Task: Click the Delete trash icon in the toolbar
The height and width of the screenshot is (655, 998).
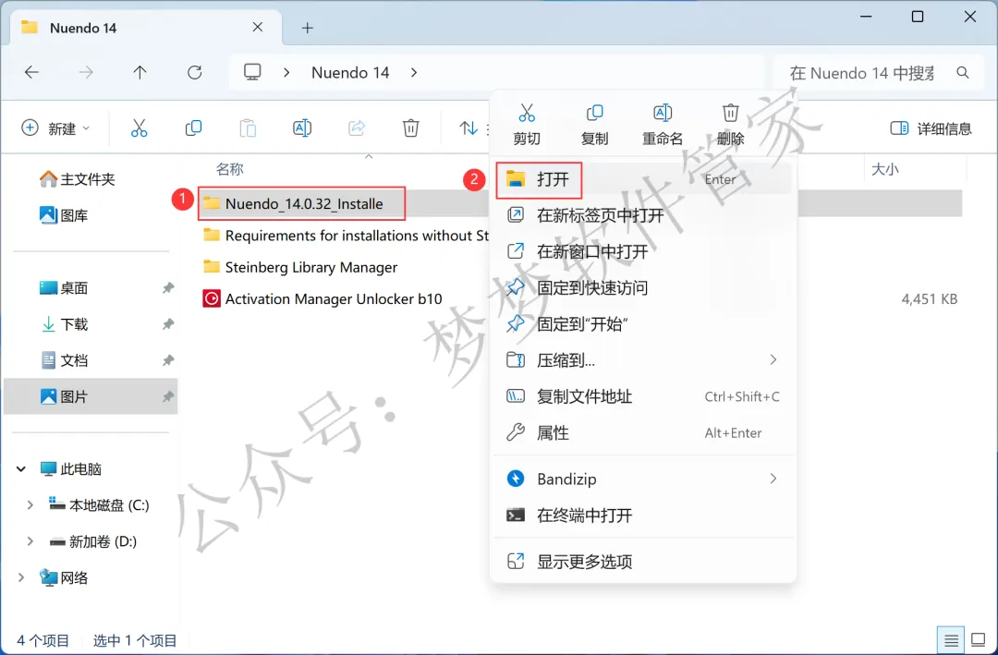Action: [410, 127]
